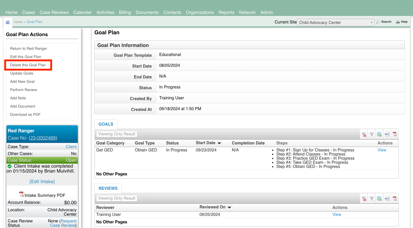Open the Organizations menu
This screenshot has height=228, width=413.
tap(200, 12)
